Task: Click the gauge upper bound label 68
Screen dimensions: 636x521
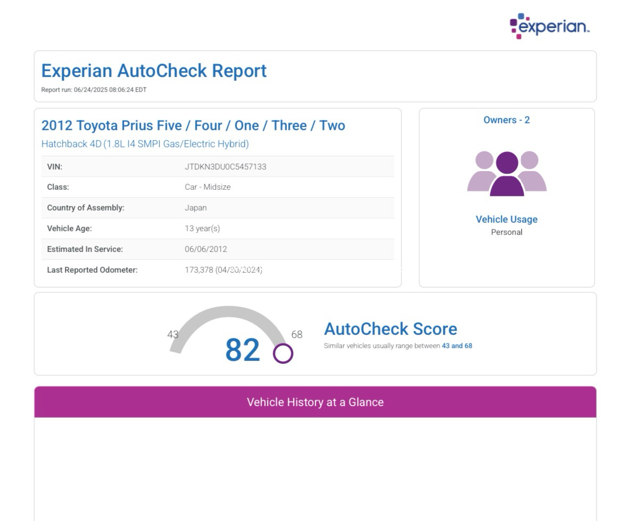Action: click(x=297, y=334)
